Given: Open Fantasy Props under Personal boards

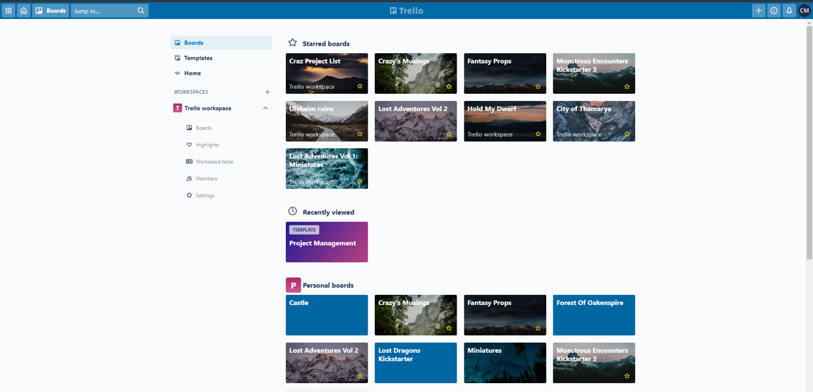Looking at the screenshot, I should click(505, 315).
